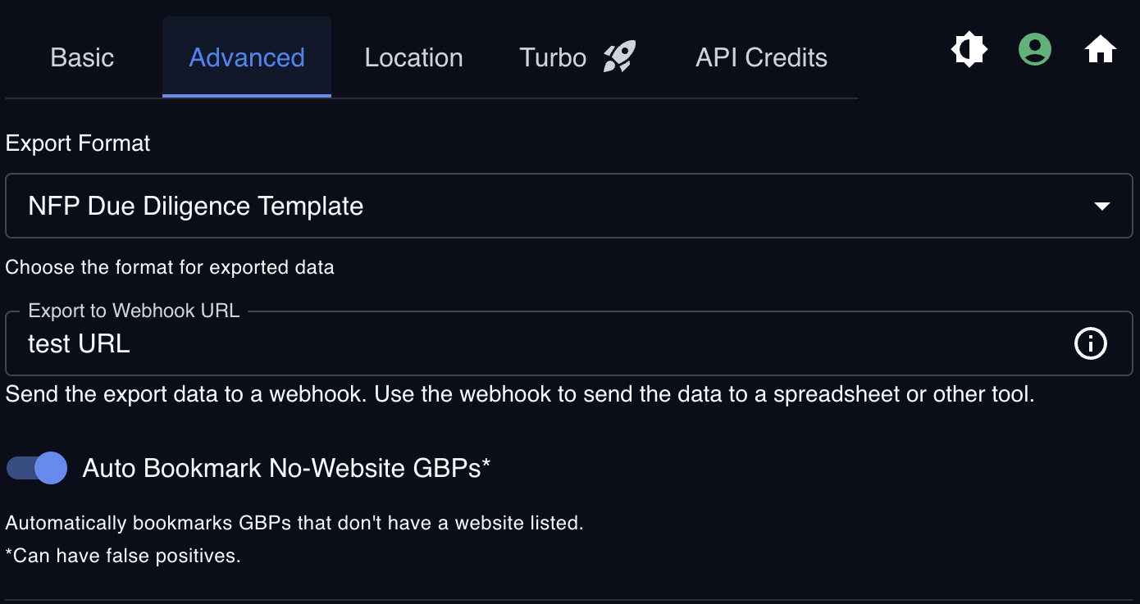Click the Auto Bookmark No-Website GBPs* label
This screenshot has height=604, width=1140.
pos(286,468)
